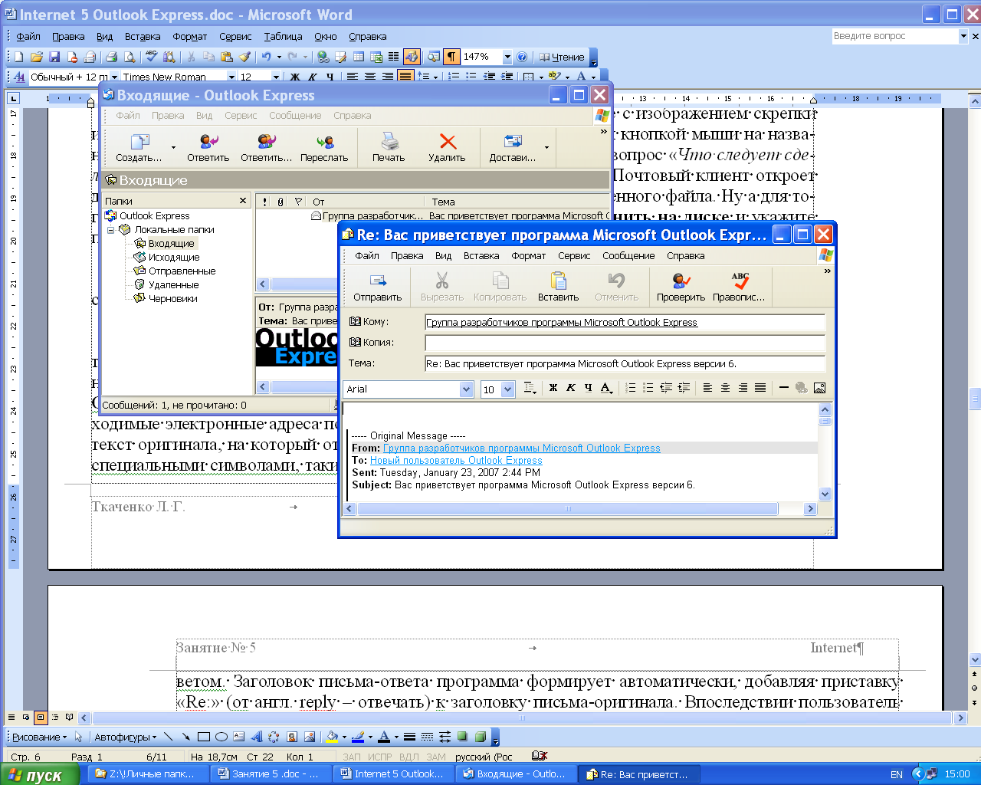
Task: Open Рисование menu in the Drawing toolbar
Action: (39, 737)
